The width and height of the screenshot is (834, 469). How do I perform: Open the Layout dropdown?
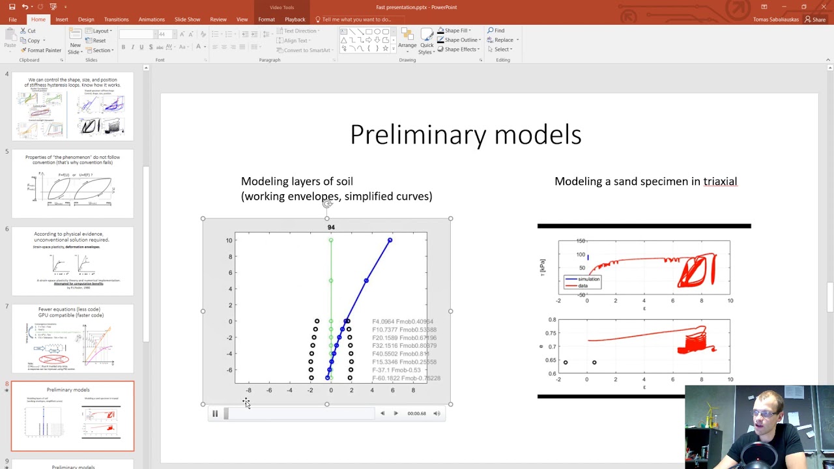(x=99, y=31)
